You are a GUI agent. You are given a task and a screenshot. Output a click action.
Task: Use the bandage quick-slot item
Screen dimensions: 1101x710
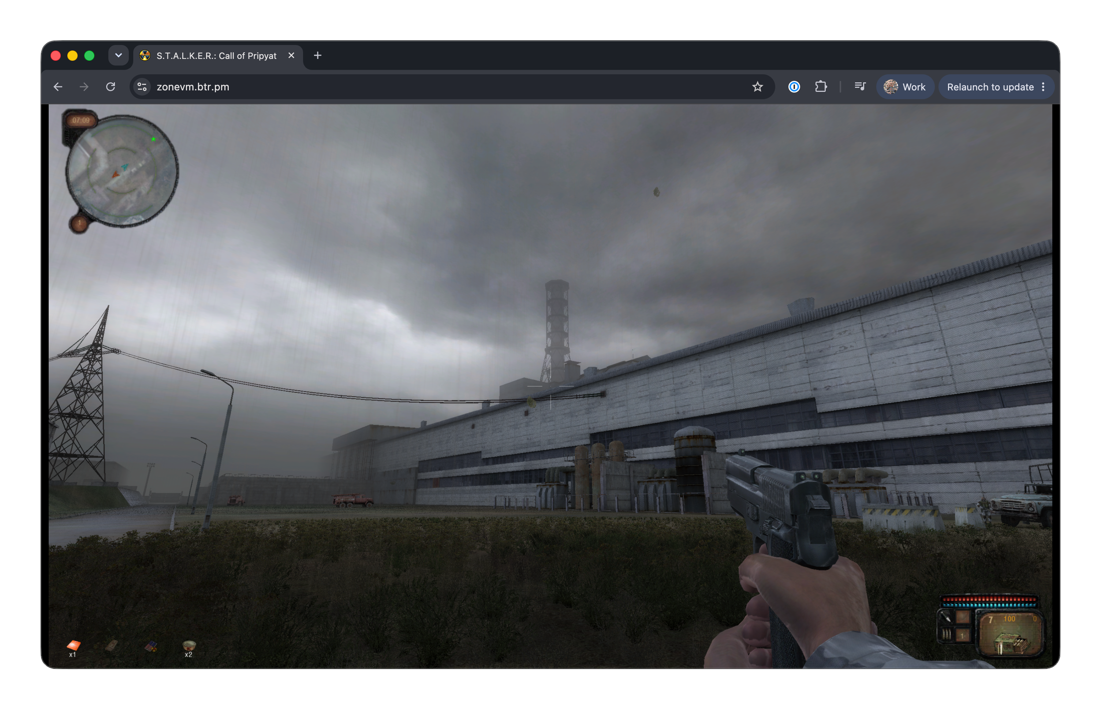111,646
